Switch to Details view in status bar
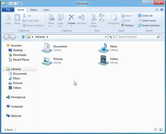 156,129
